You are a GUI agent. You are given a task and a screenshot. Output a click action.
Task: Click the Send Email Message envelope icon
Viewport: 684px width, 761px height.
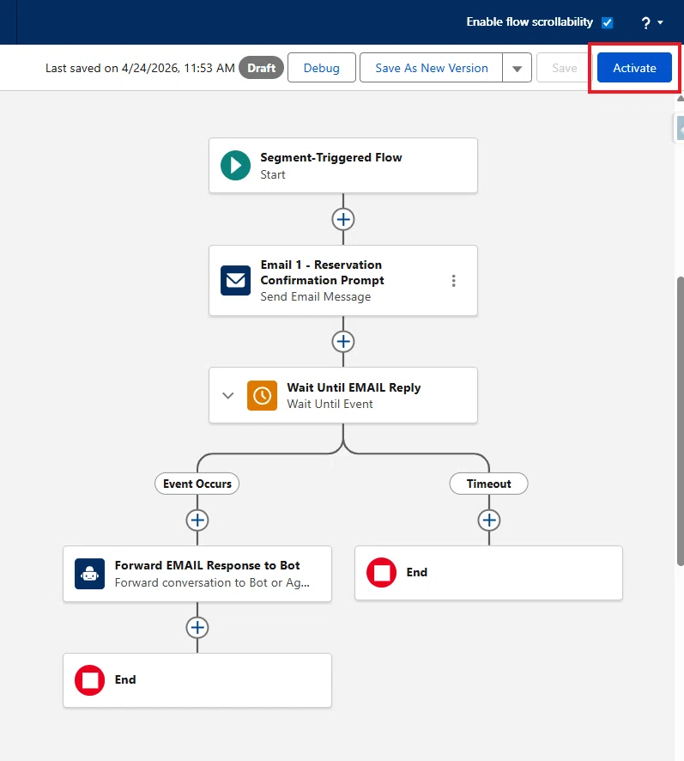[235, 281]
